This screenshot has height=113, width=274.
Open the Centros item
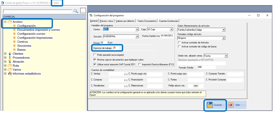(22, 42)
